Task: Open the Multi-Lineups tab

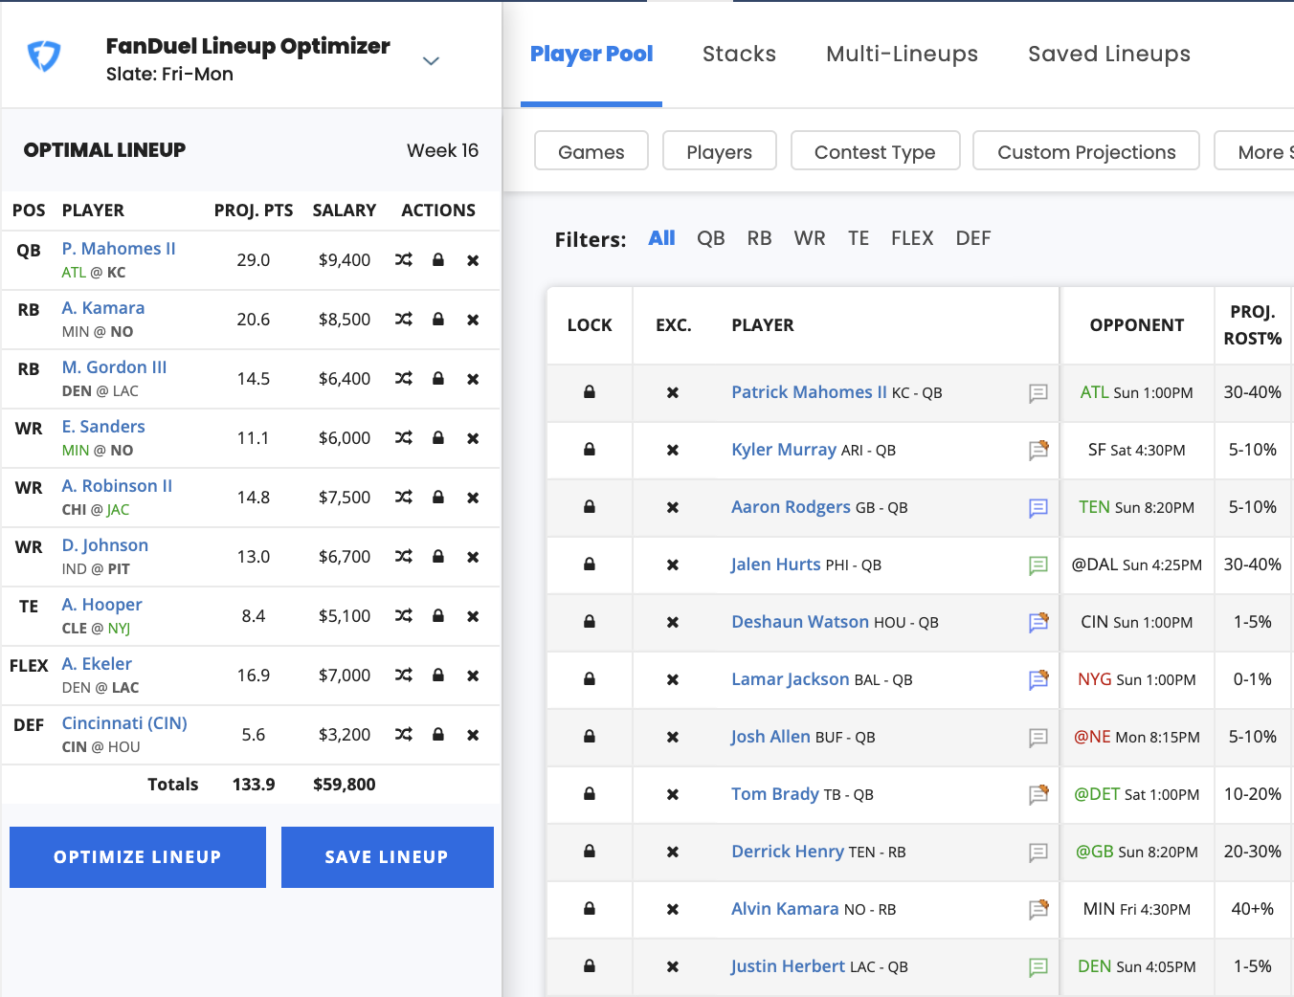Action: click(x=902, y=55)
